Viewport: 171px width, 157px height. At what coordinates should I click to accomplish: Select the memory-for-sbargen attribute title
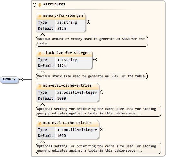coord(63,16)
